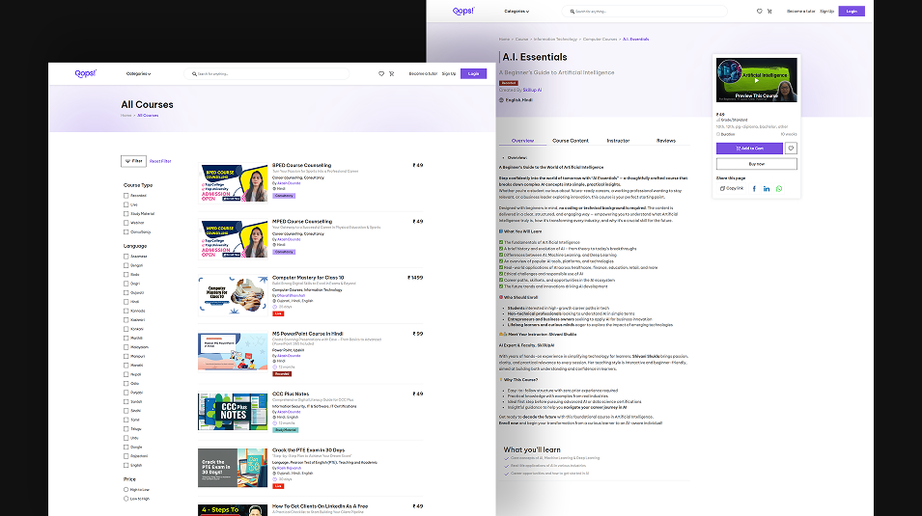
Task: Share the course on LinkedIn
Action: coord(767,189)
